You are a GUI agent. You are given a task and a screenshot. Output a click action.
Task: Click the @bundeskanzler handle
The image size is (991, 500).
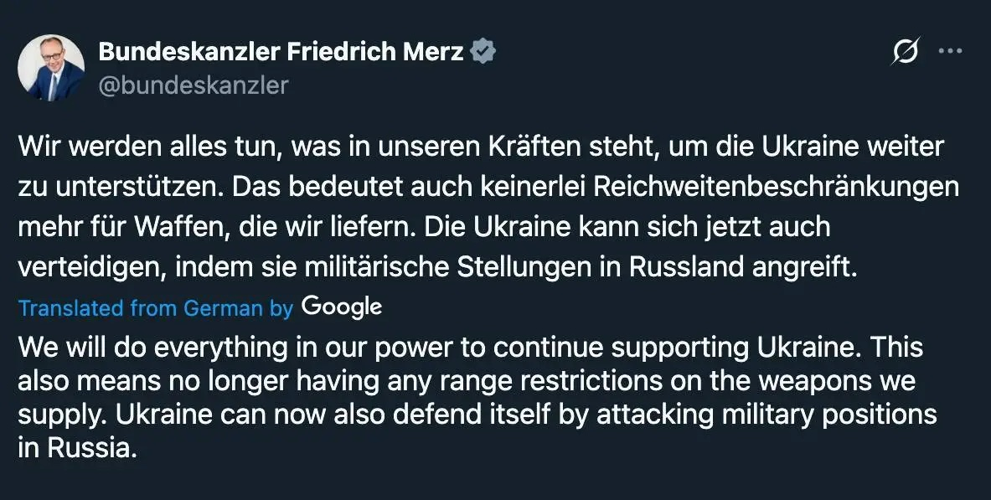tap(194, 85)
